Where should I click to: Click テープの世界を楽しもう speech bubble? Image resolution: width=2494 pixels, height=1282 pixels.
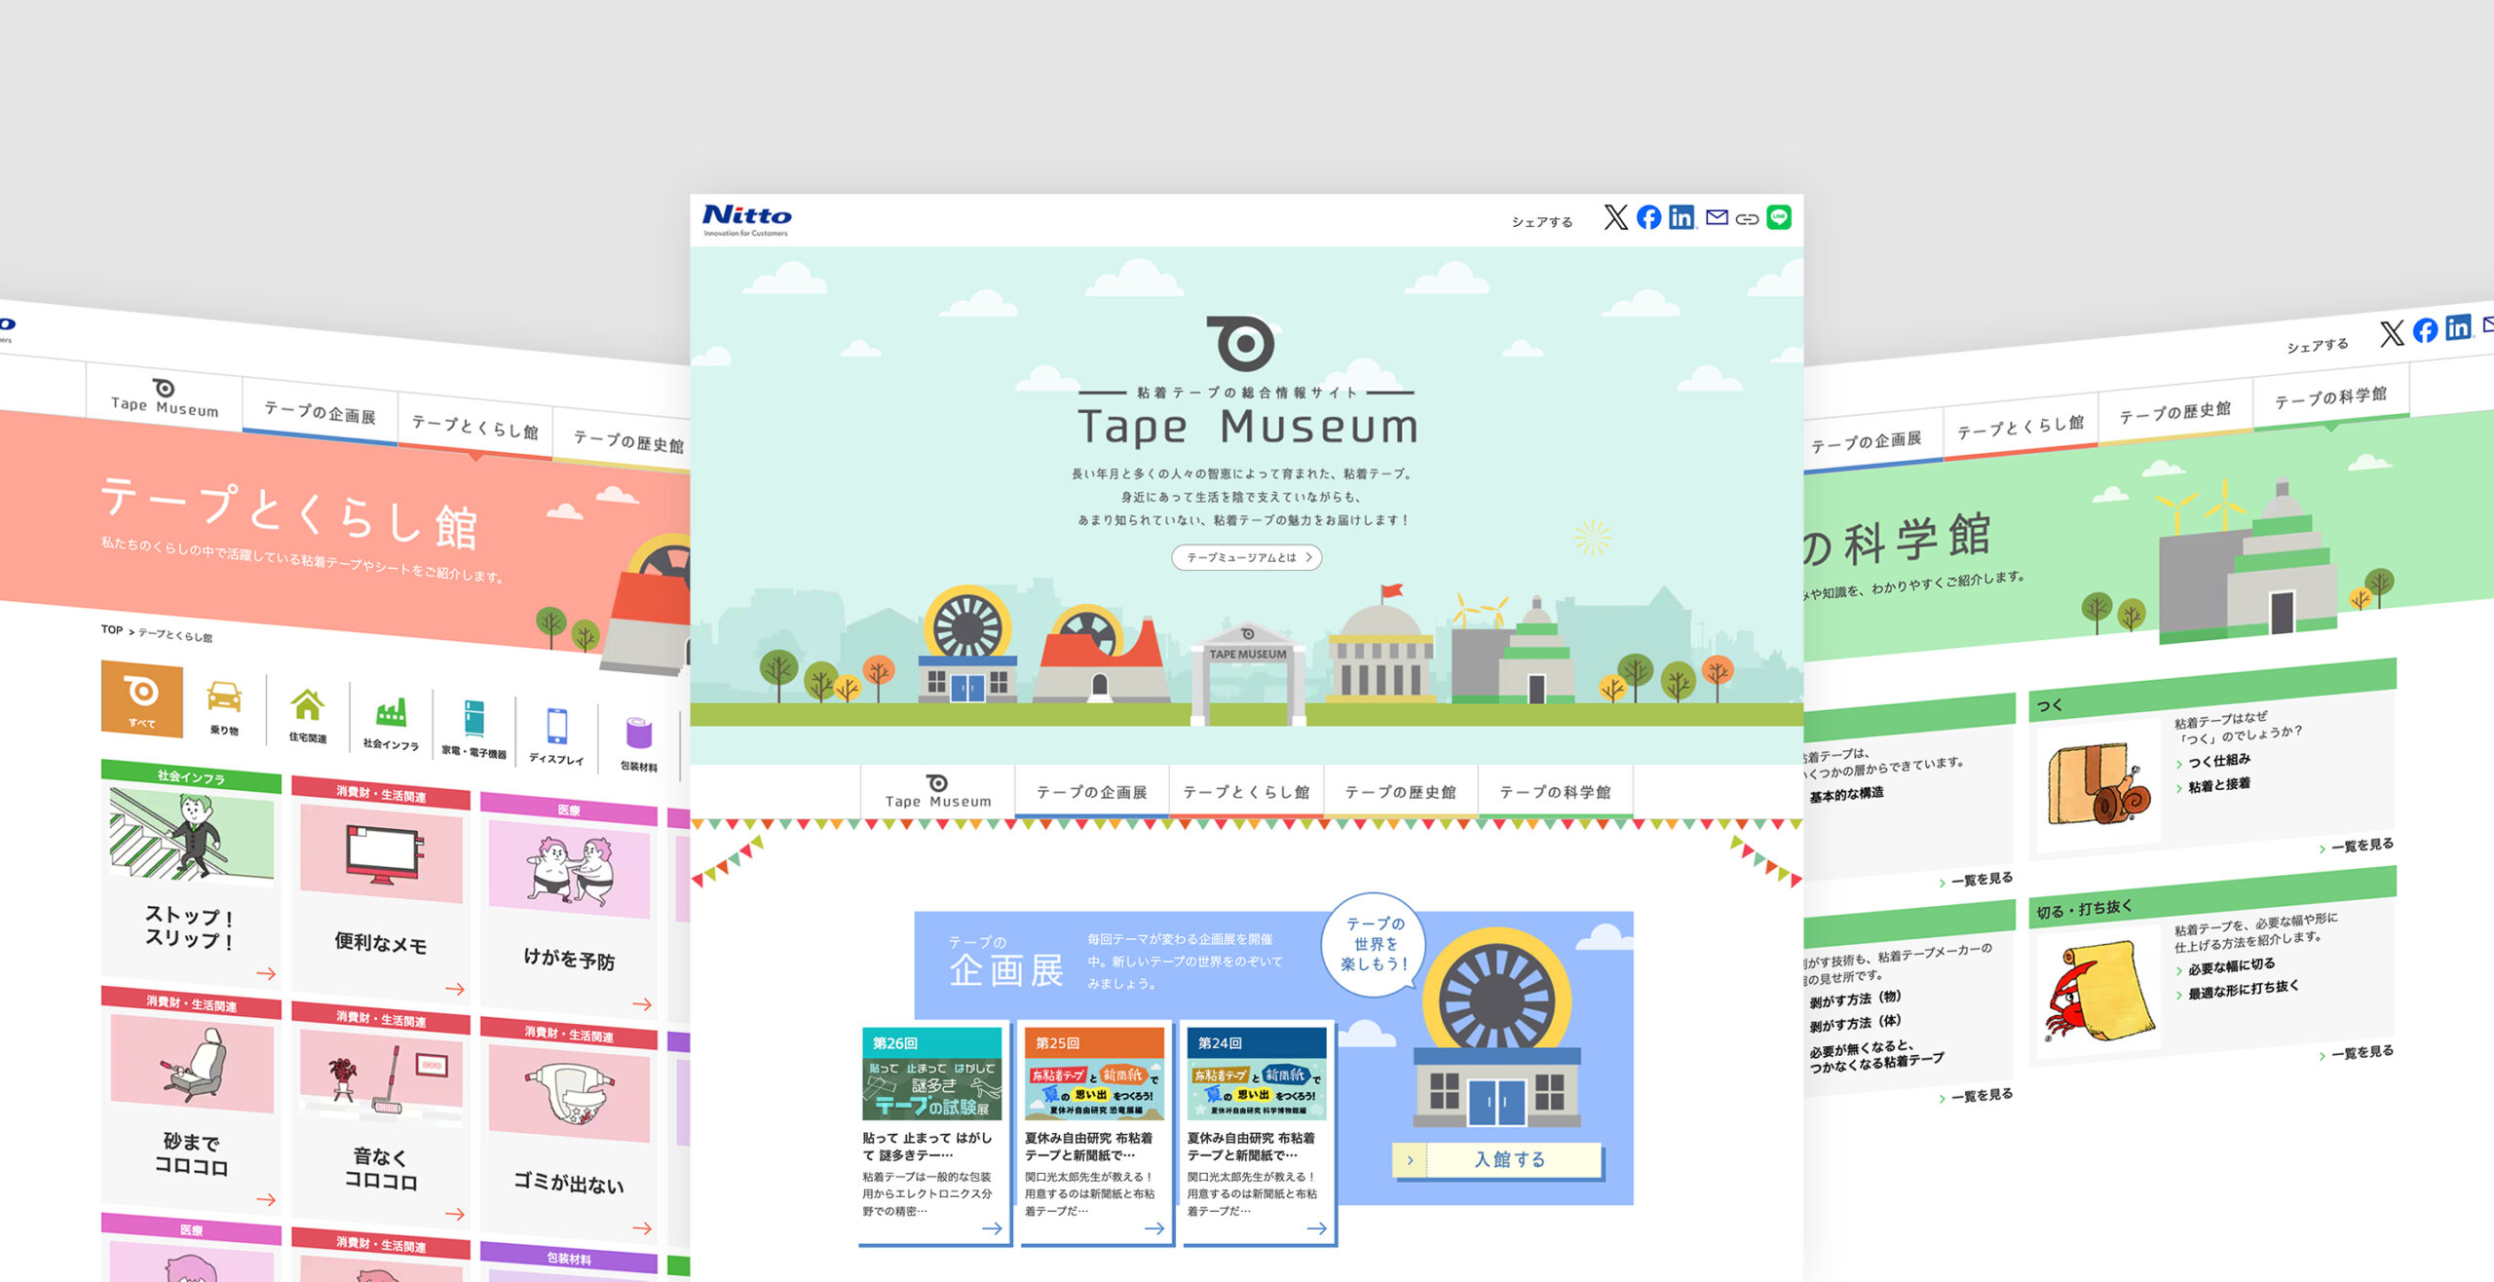[x=1374, y=943]
